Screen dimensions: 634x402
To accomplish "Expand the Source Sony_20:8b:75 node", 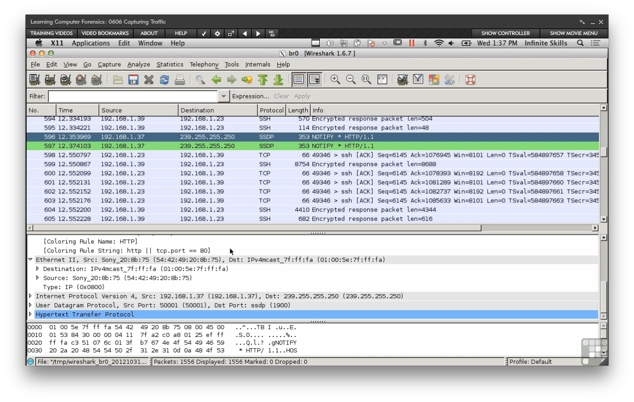I will tap(38, 278).
